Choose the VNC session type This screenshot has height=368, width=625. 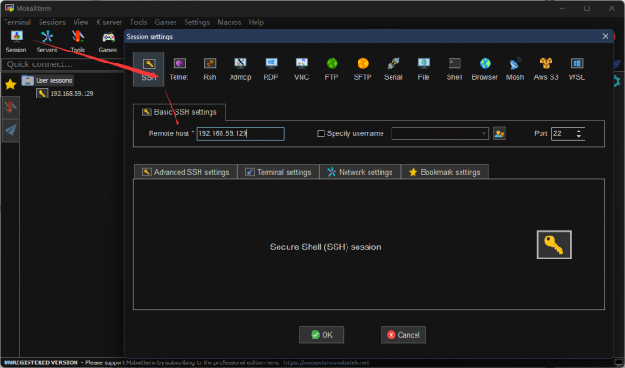pos(301,69)
